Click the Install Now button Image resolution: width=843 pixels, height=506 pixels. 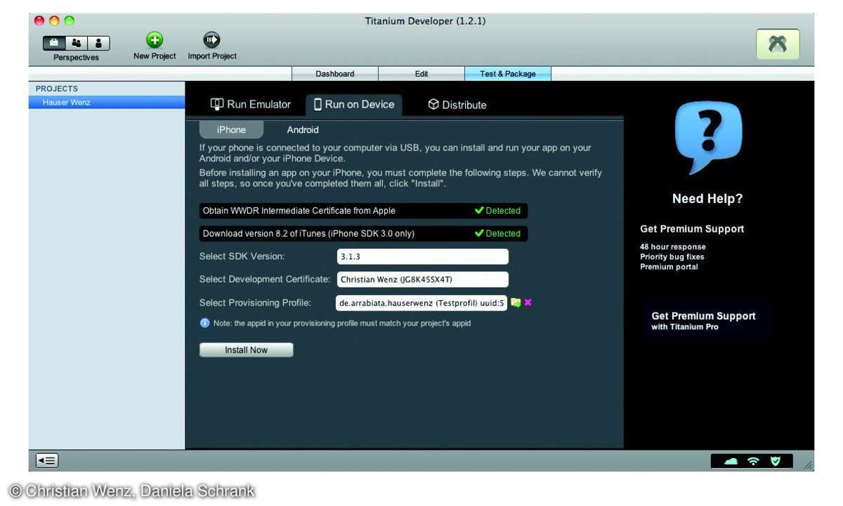(x=246, y=350)
